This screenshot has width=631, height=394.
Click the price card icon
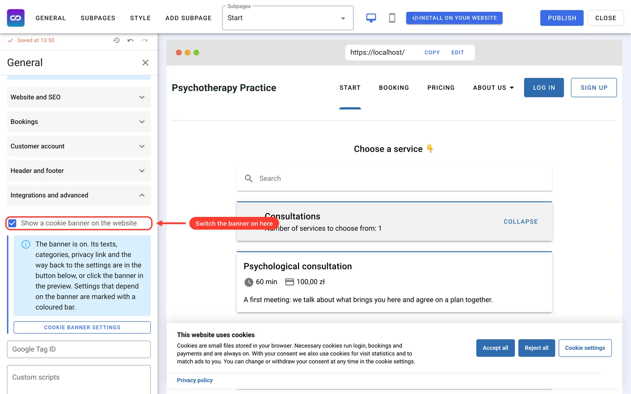[x=289, y=282]
